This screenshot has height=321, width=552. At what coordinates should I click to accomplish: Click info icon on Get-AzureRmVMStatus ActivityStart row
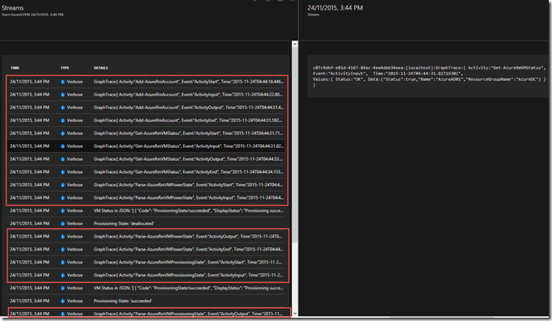pyautogui.click(x=63, y=133)
